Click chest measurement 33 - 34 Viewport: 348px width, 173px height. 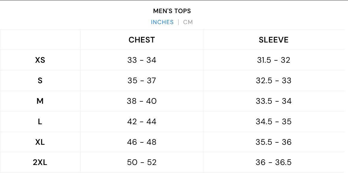coord(142,60)
